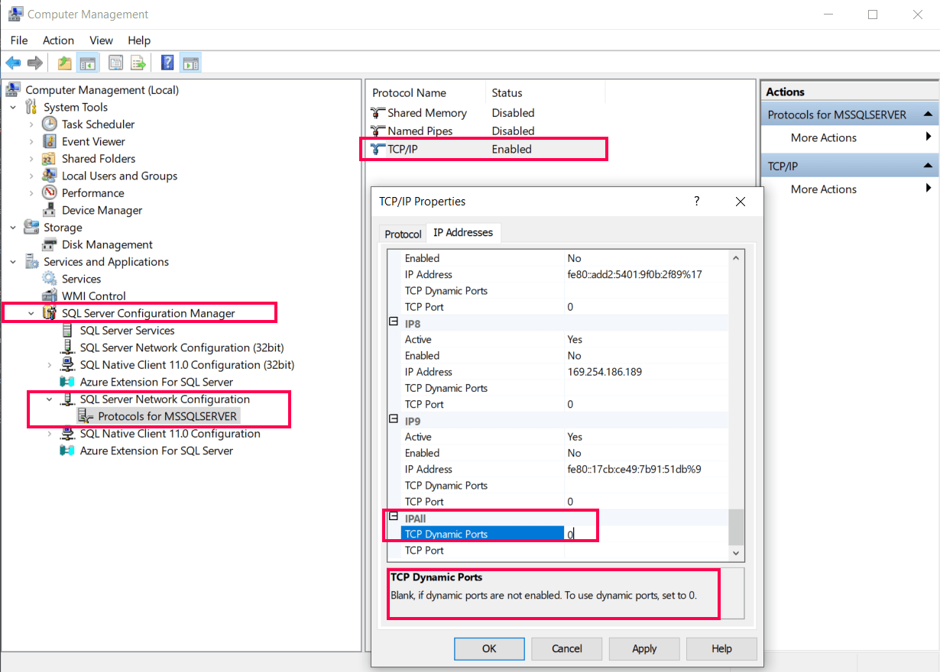The height and width of the screenshot is (672, 940).
Task: Click the OK button
Action: coord(489,648)
